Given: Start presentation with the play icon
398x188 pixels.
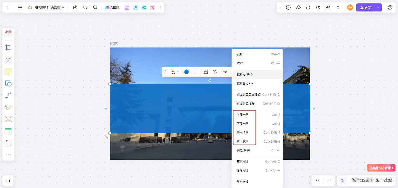Looking at the screenshot, I should (x=288, y=8).
